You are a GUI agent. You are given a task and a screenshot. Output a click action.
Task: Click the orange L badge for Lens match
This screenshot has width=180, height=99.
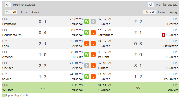point(87,43)
